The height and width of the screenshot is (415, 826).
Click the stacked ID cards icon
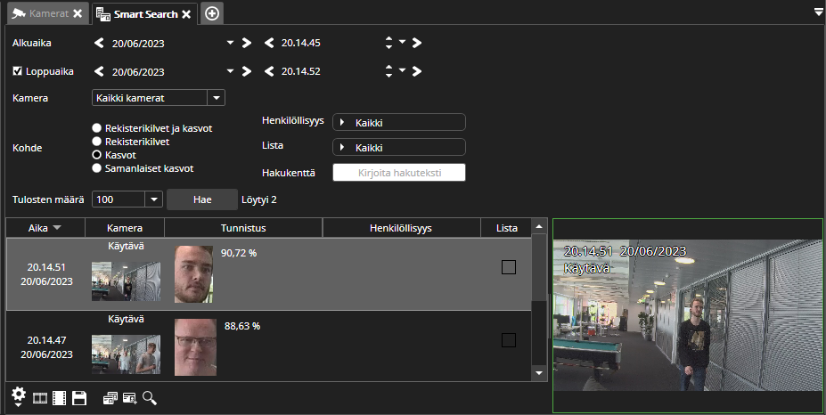(x=110, y=398)
